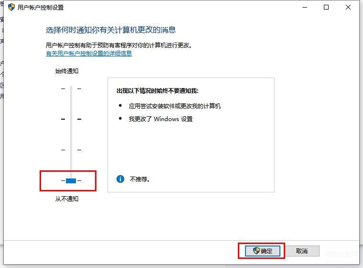Set slider to second notch from top
The height and width of the screenshot is (268, 363).
pyautogui.click(x=71, y=119)
